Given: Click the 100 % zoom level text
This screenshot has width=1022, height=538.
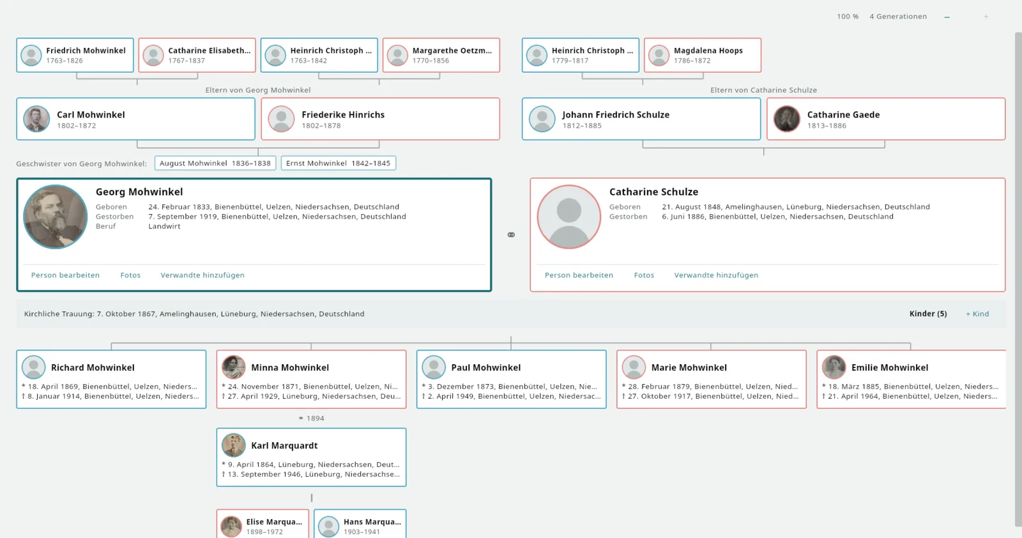Looking at the screenshot, I should tap(848, 17).
